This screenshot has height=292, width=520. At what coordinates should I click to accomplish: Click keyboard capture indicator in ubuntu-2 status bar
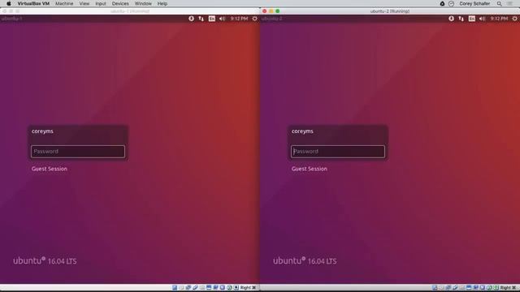tap(496, 288)
